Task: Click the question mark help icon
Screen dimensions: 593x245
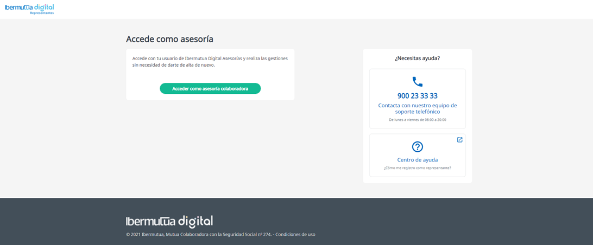Action: 417,147
